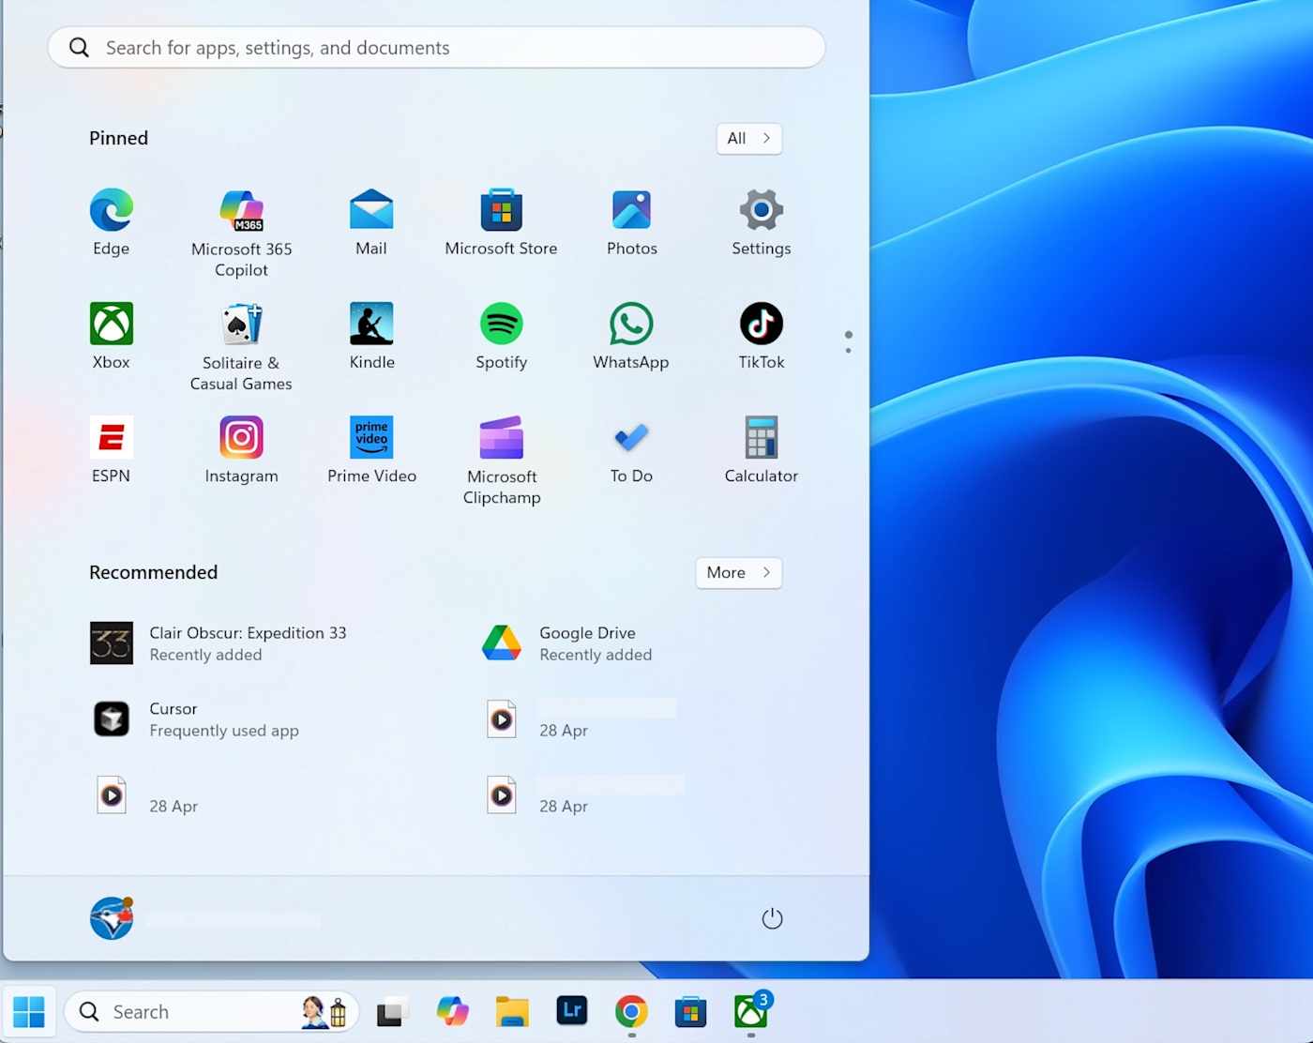Switch to Google Chrome on the taskbar
The height and width of the screenshot is (1043, 1313).
pos(631,1011)
